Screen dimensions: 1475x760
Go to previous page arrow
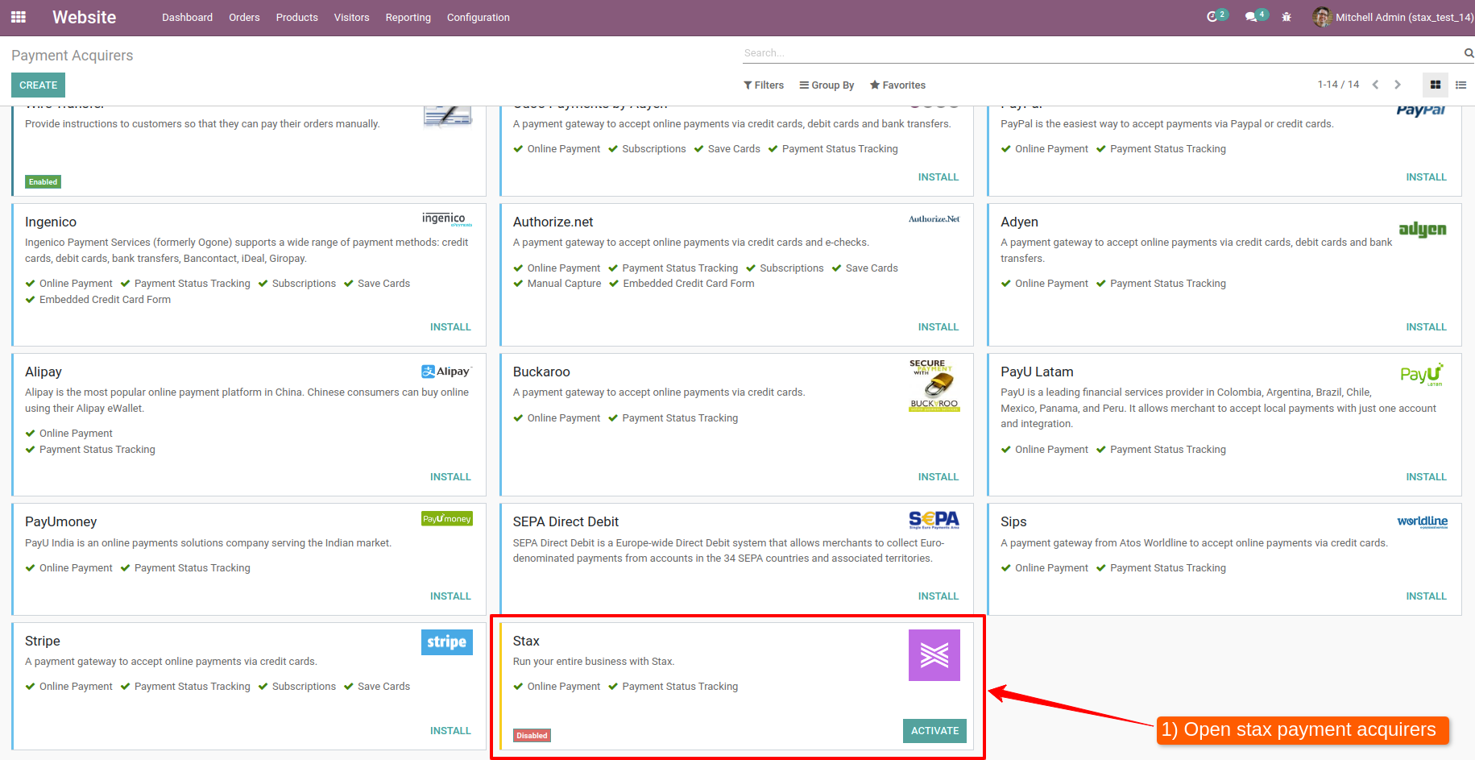(1375, 85)
